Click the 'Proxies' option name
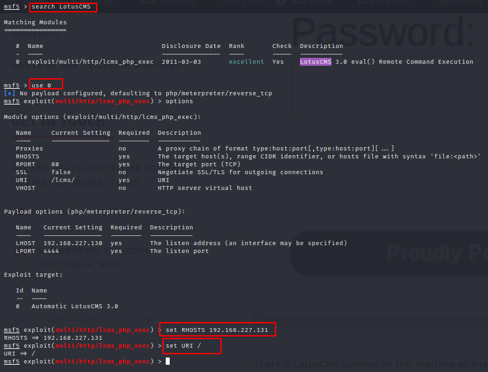This screenshot has height=372, width=488. pos(30,149)
